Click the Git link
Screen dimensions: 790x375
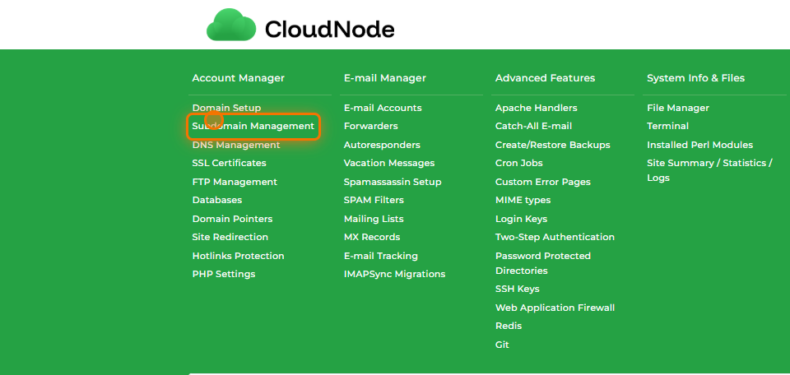pyautogui.click(x=502, y=345)
